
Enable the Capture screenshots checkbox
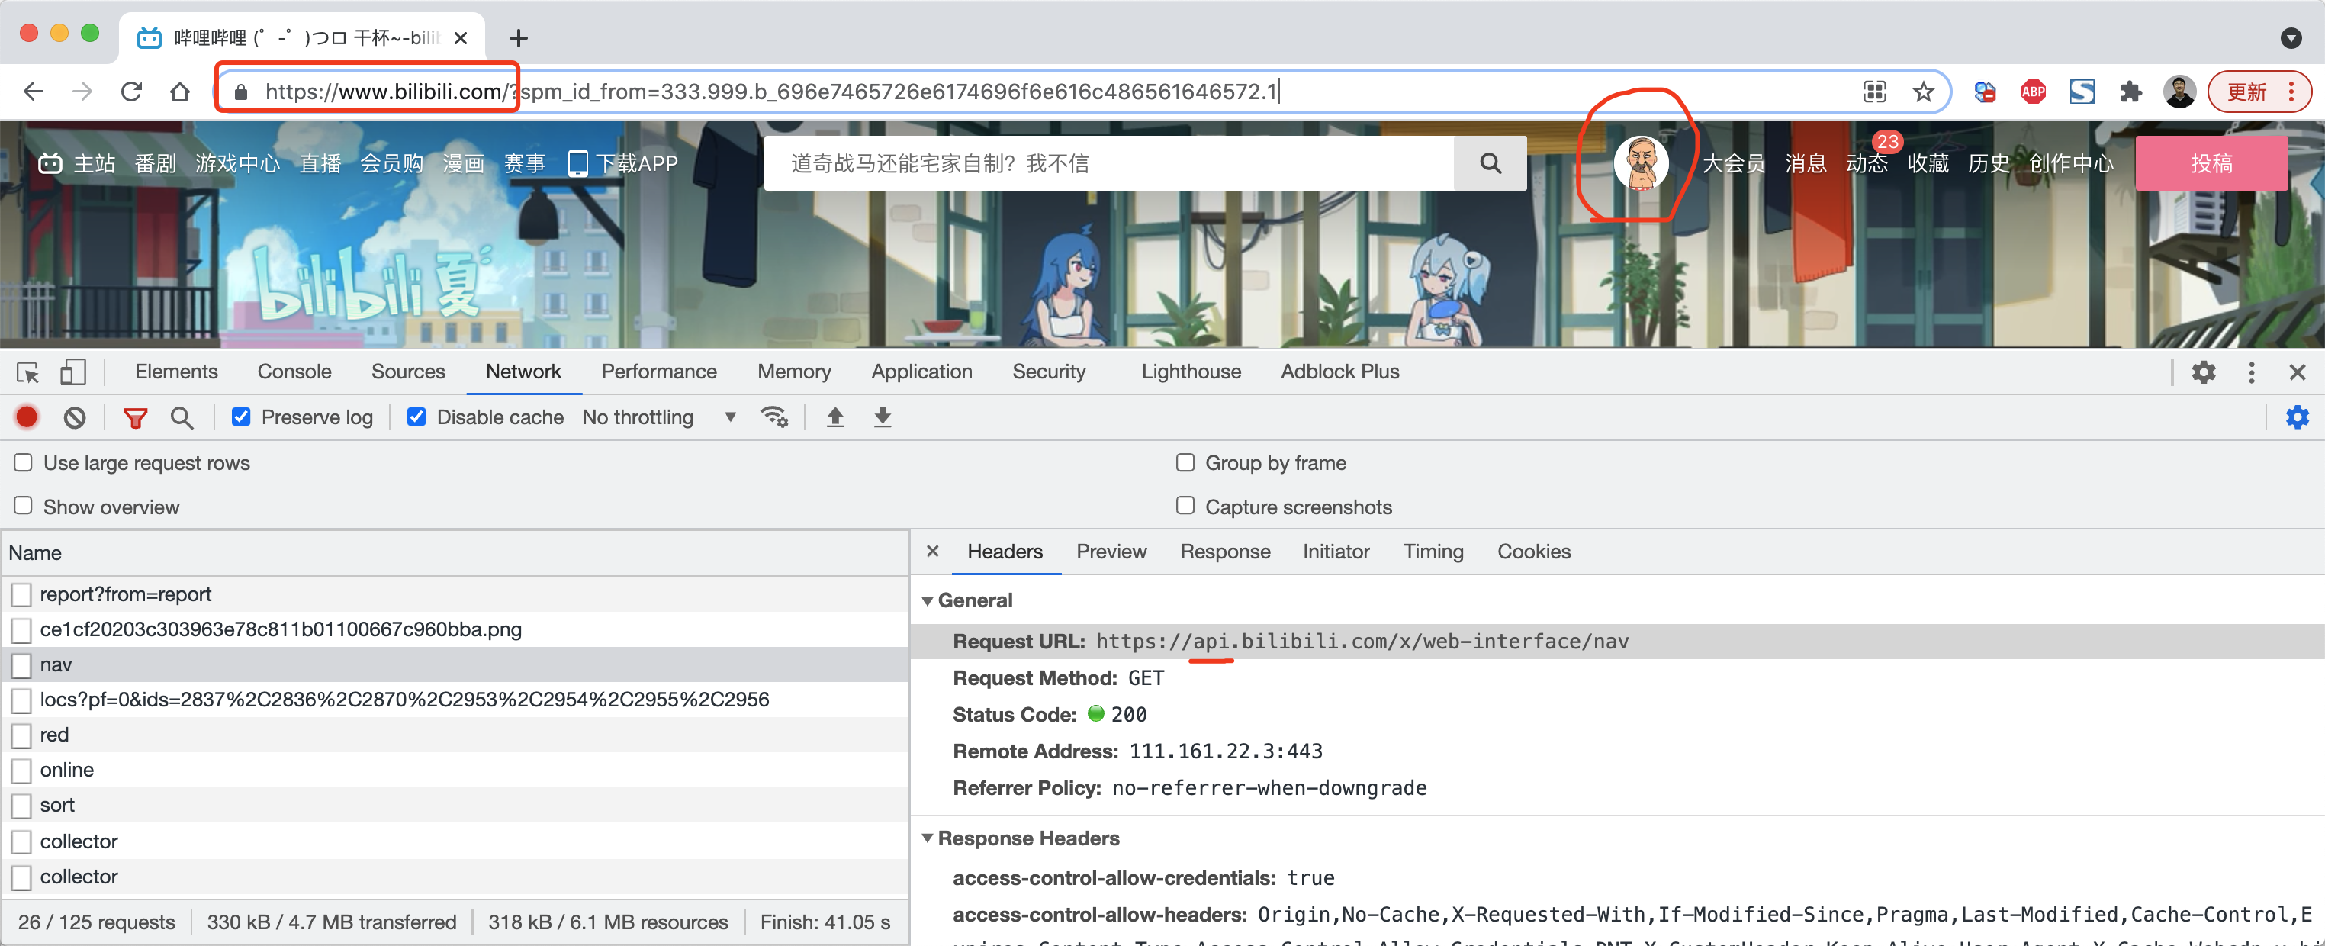[x=1185, y=506]
